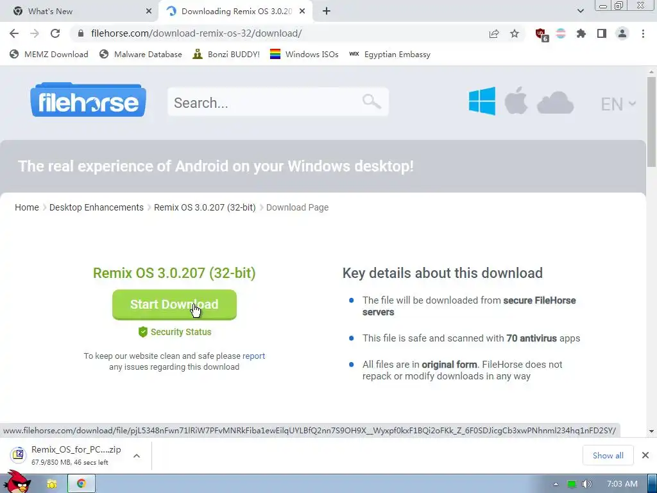
Task: Go to Home breadcrumb
Action: pos(27,207)
